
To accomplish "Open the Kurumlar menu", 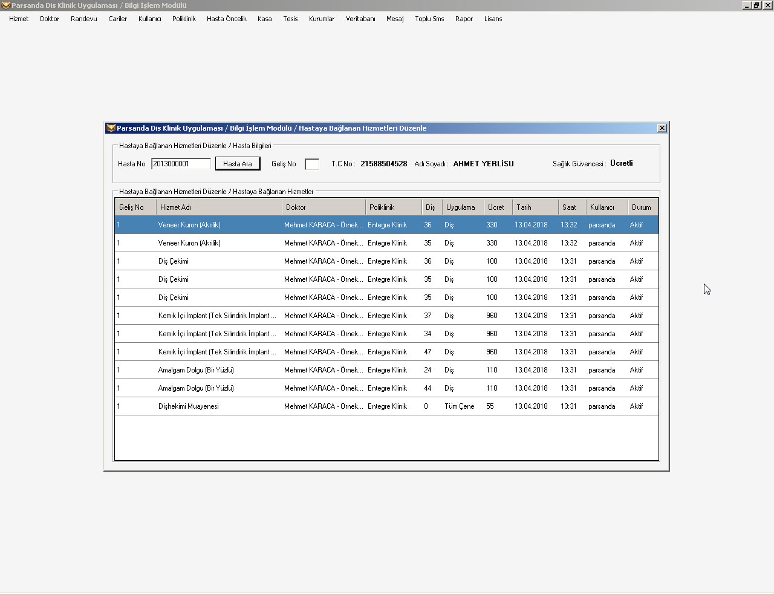I will coord(322,19).
